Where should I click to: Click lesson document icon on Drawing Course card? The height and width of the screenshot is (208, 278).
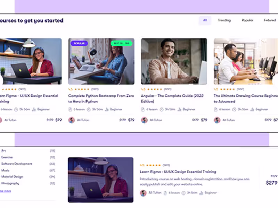point(215,110)
